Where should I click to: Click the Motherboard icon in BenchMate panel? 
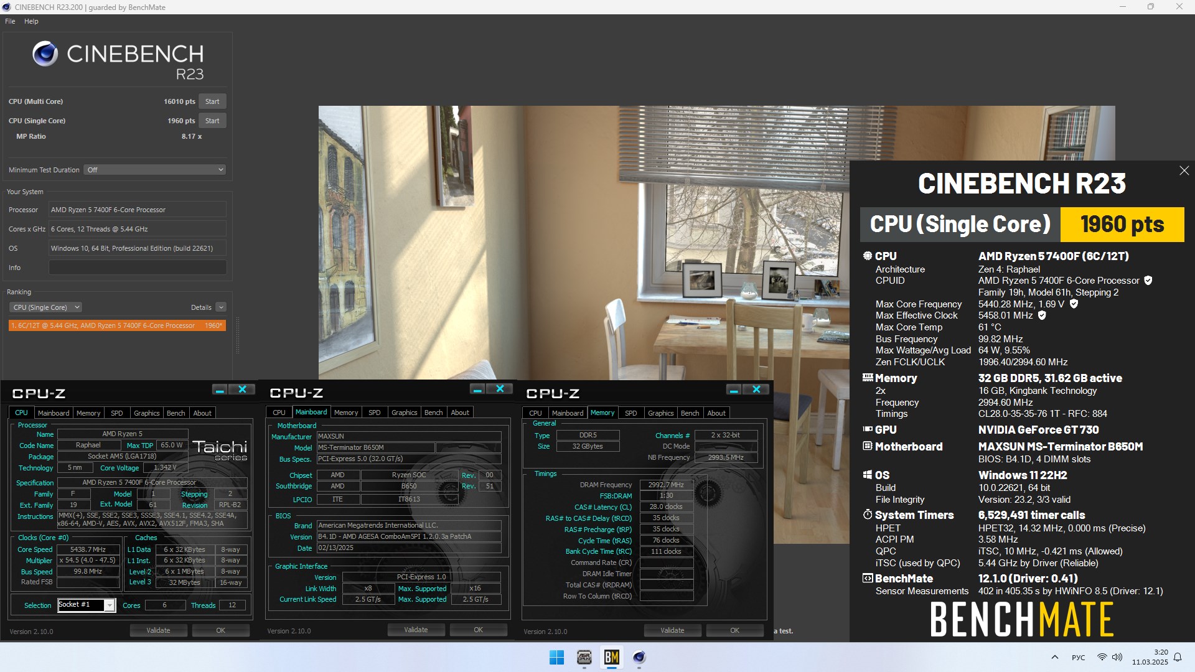pyautogui.click(x=868, y=446)
